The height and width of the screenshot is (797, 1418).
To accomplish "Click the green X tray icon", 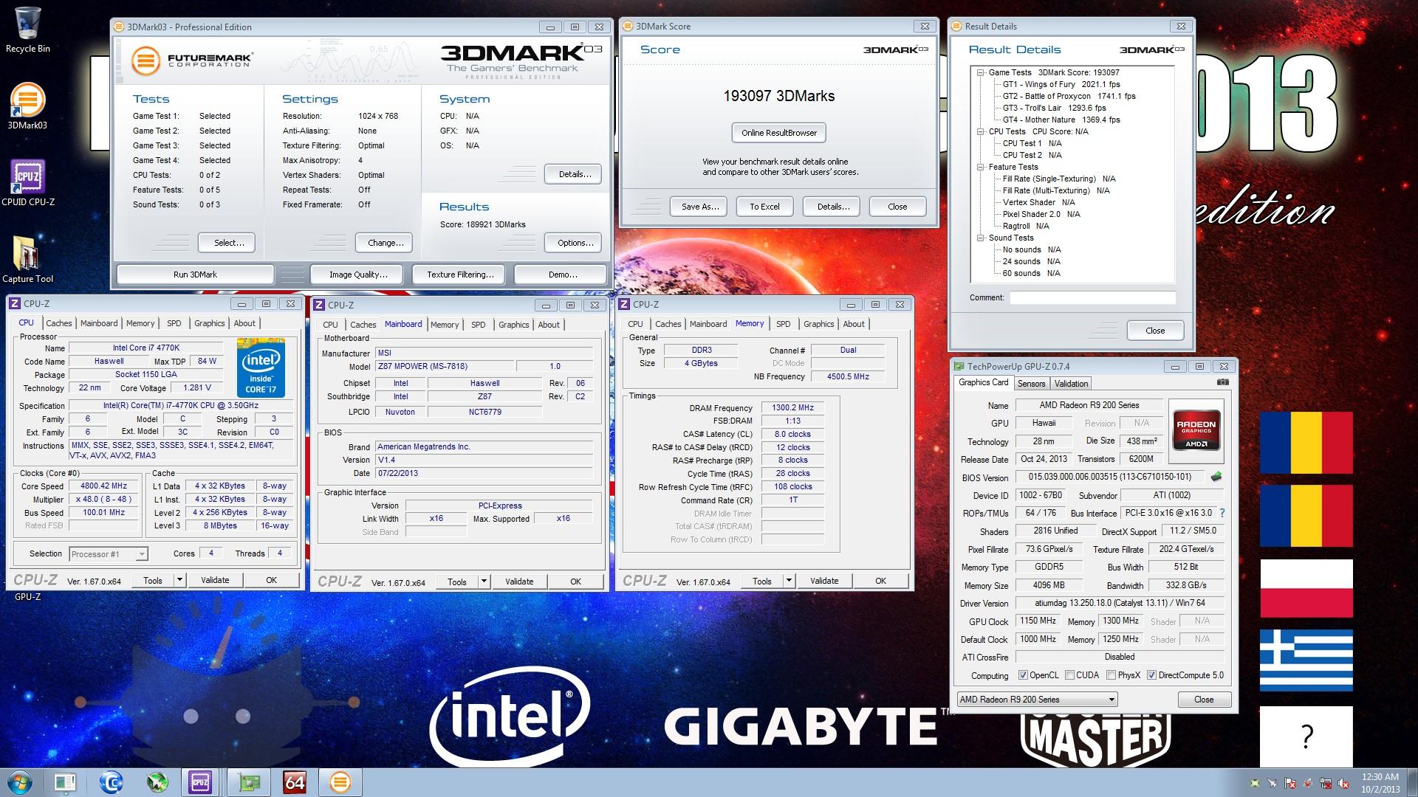I will pos(1255,783).
